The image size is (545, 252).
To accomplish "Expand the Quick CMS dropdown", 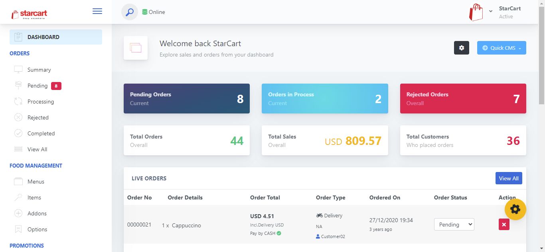I will (502, 48).
